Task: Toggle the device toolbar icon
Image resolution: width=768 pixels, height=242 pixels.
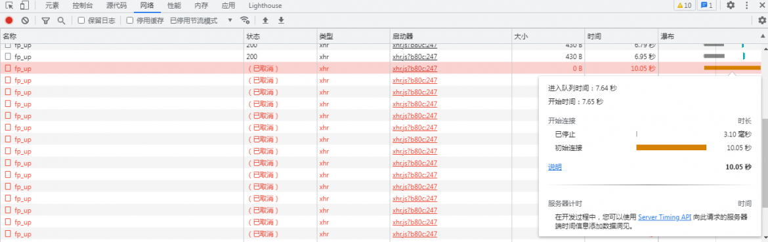Action: (x=24, y=5)
